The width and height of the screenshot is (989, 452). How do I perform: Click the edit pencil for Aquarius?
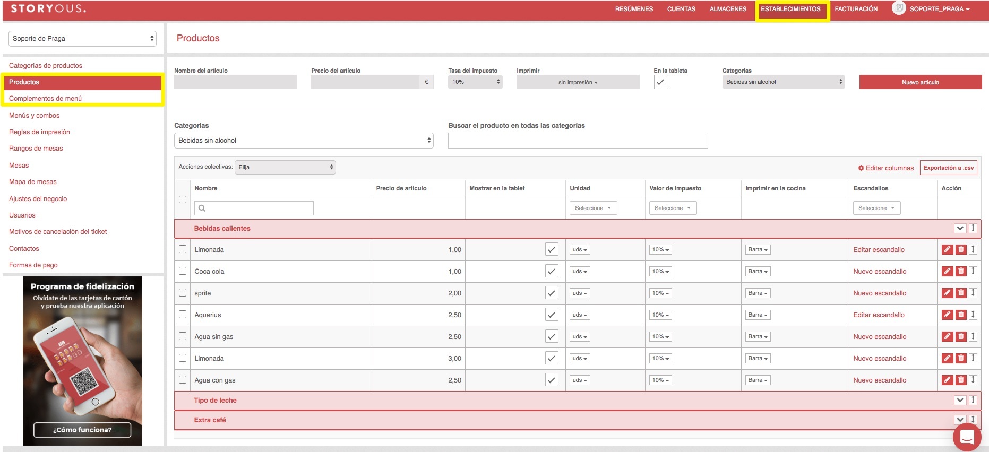click(947, 315)
